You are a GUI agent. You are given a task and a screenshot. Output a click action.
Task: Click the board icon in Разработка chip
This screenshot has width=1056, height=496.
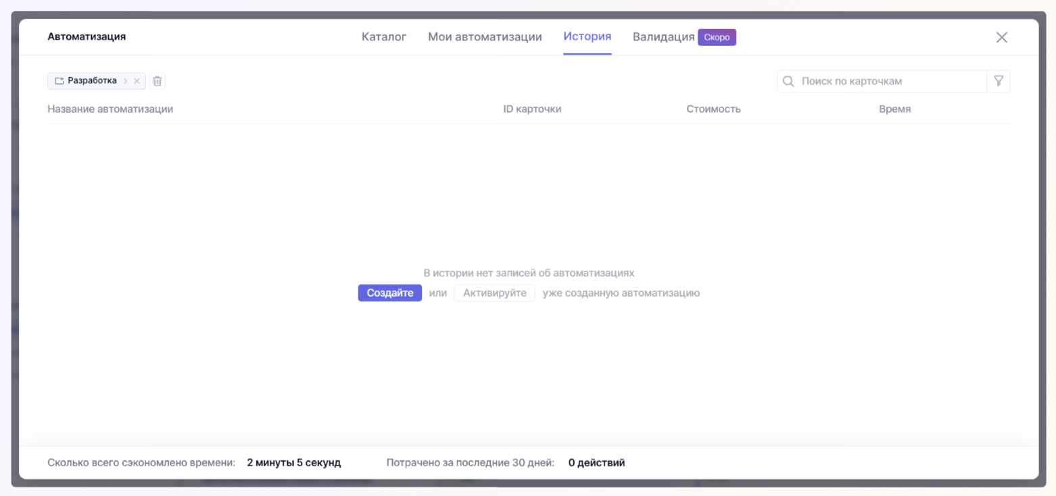[x=59, y=81]
